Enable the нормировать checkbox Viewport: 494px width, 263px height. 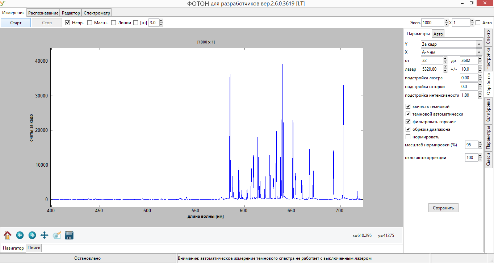408,137
